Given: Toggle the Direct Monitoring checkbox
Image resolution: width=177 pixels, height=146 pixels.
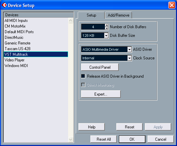Looking at the screenshot, I should pos(83,85).
